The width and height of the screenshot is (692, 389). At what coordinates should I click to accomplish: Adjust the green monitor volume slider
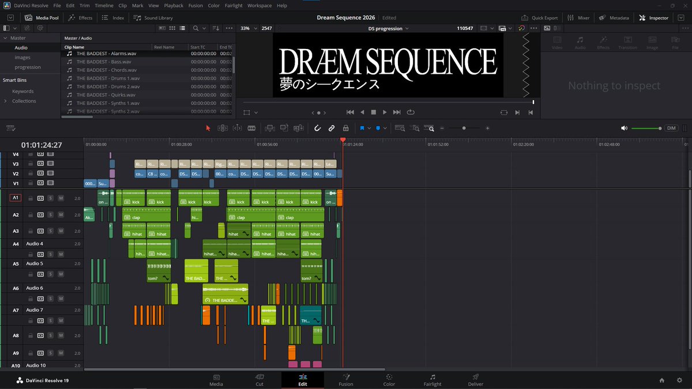647,128
